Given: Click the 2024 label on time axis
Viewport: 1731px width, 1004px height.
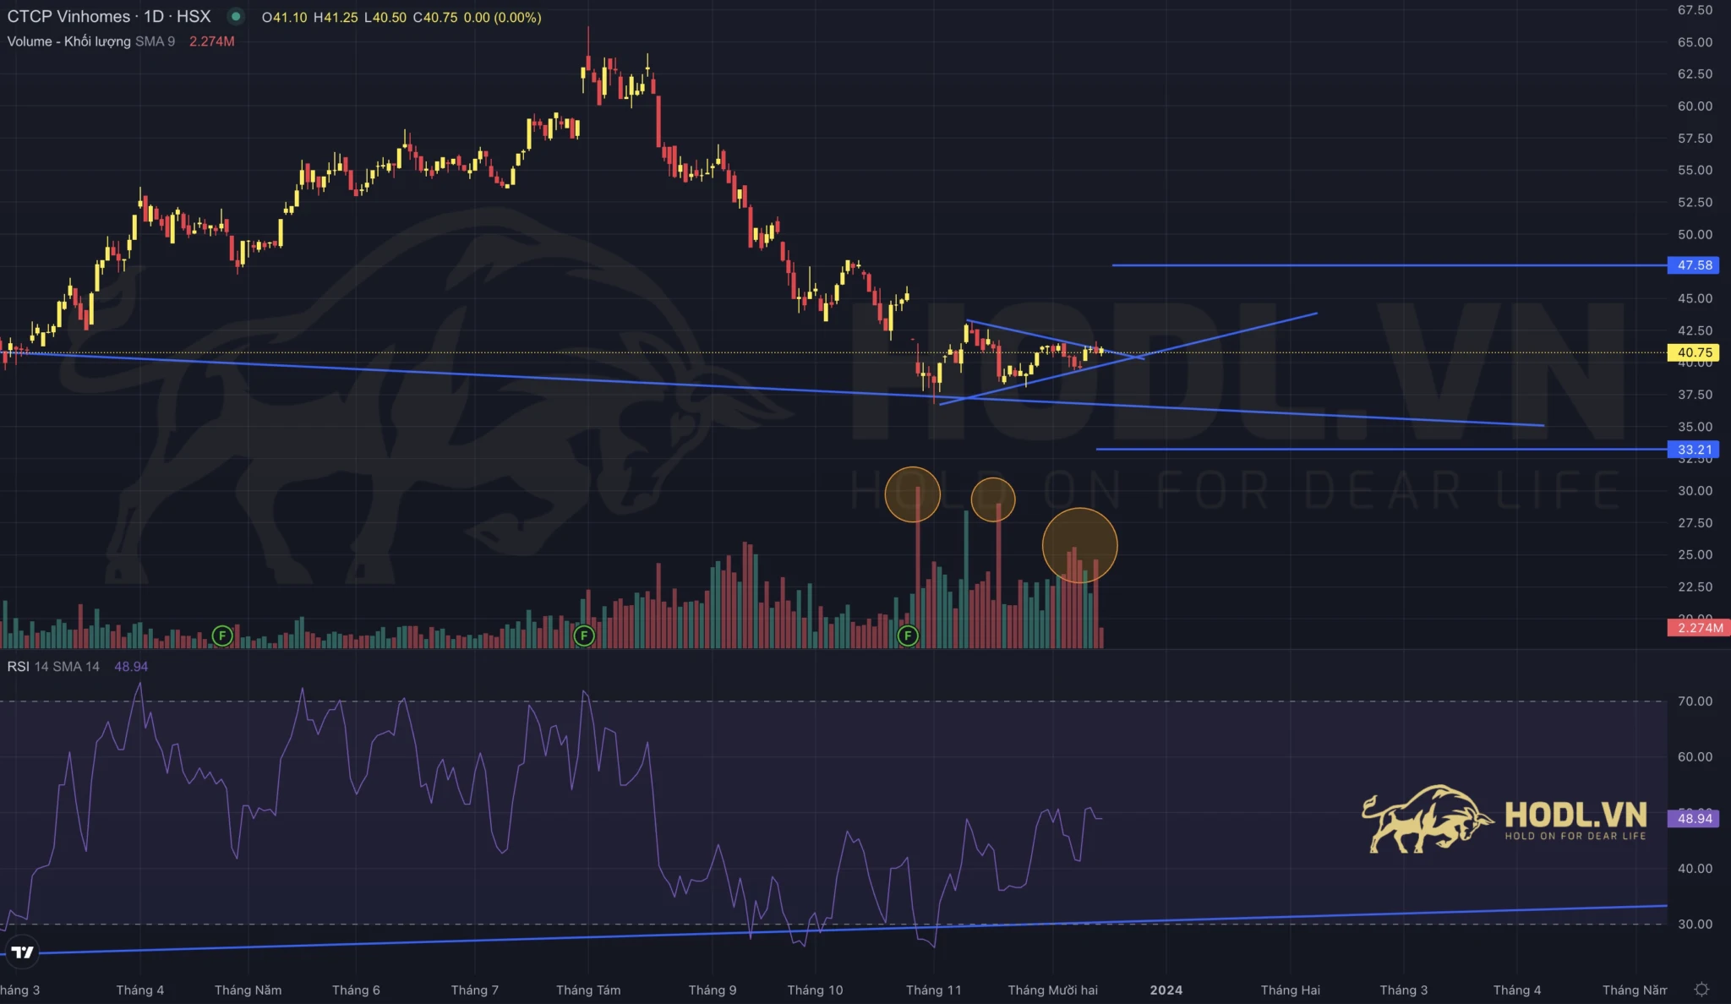Looking at the screenshot, I should coord(1166,990).
